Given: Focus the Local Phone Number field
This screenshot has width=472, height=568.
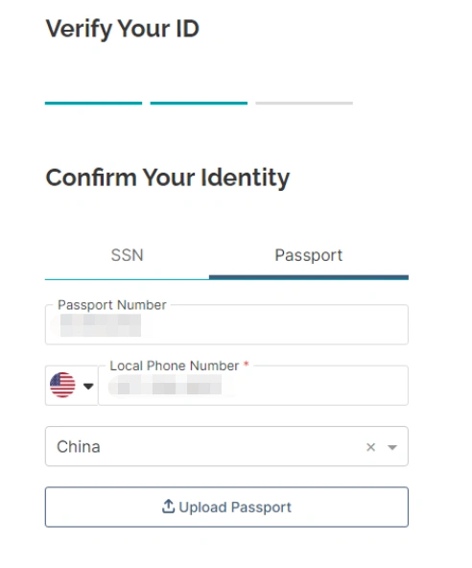Looking at the screenshot, I should 253,385.
